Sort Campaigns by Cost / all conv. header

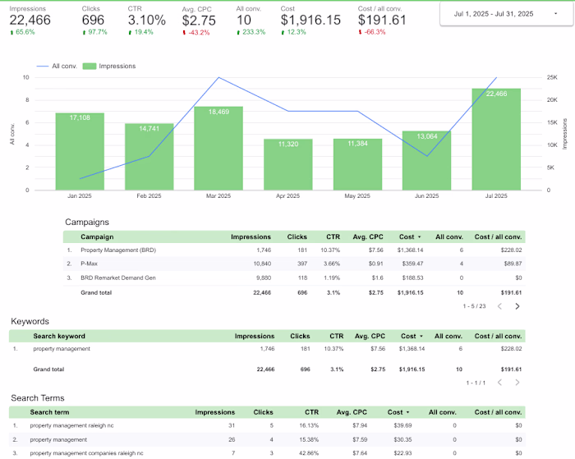click(498, 236)
